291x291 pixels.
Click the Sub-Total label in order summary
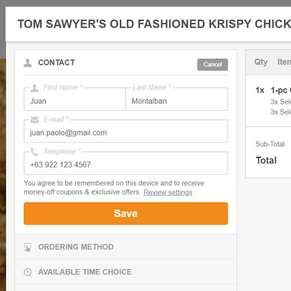[x=270, y=144]
